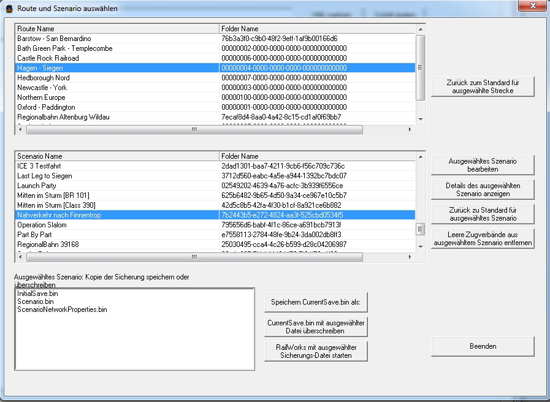This screenshot has height=402, width=550.
Task: Click the Route Name column header
Action: (x=117, y=29)
